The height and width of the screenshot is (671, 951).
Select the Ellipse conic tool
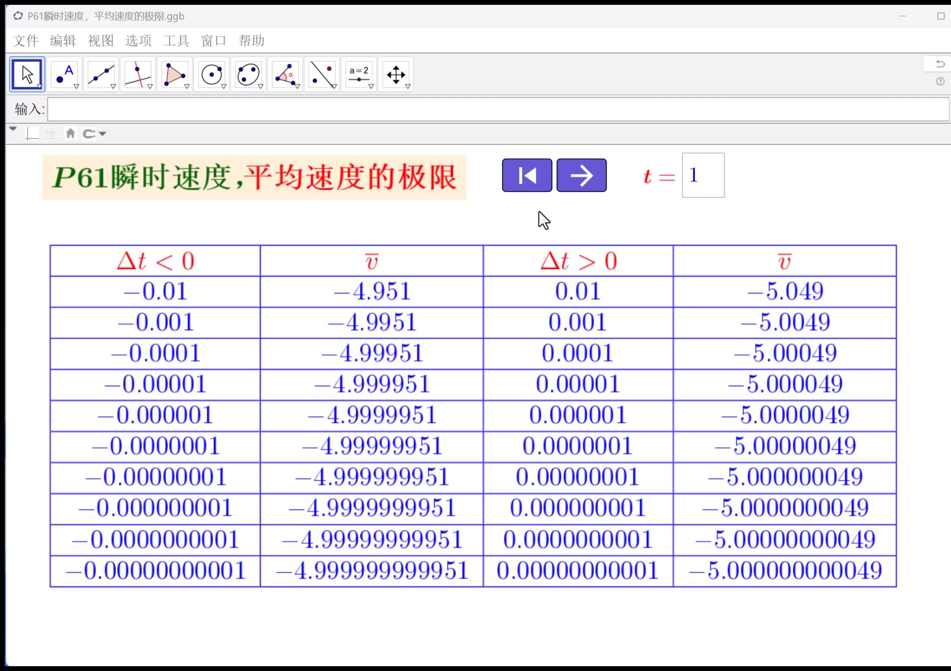click(x=248, y=74)
